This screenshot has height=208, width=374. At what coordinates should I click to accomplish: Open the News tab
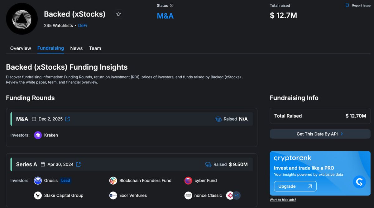tap(76, 48)
